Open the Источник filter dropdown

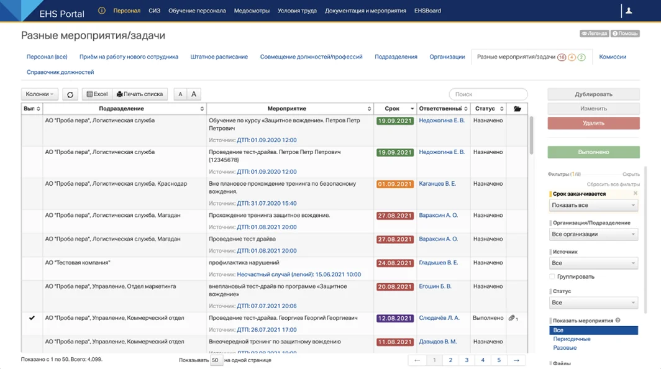[593, 263]
